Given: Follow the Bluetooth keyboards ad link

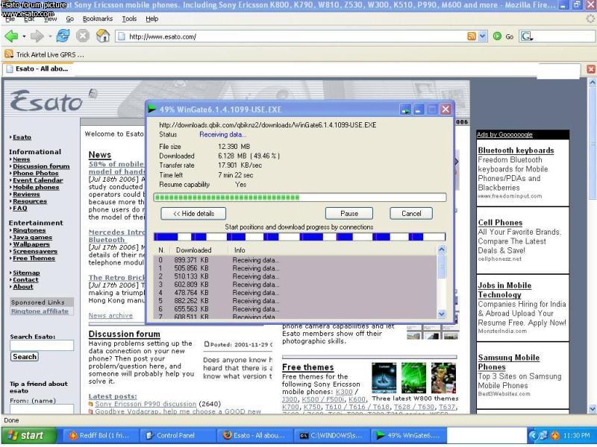Looking at the screenshot, I should [516, 150].
